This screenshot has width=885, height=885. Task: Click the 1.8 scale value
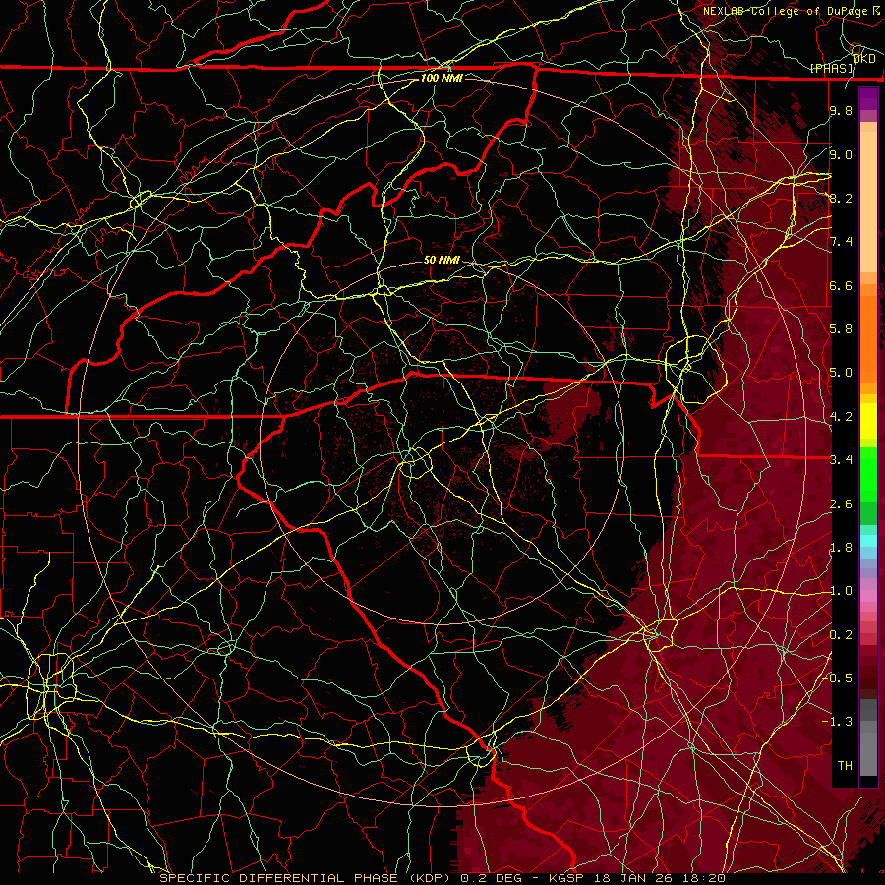841,548
